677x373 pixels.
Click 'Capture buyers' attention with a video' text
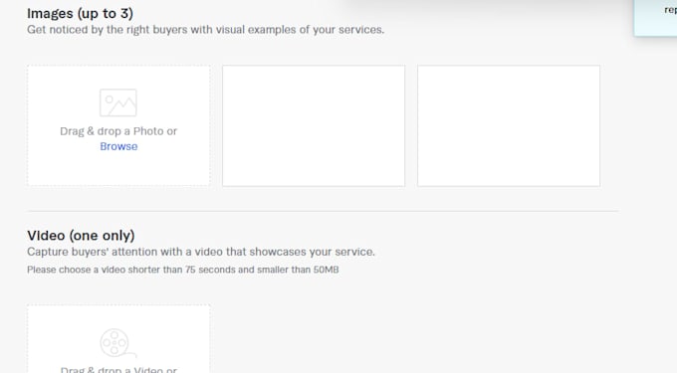[201, 252]
